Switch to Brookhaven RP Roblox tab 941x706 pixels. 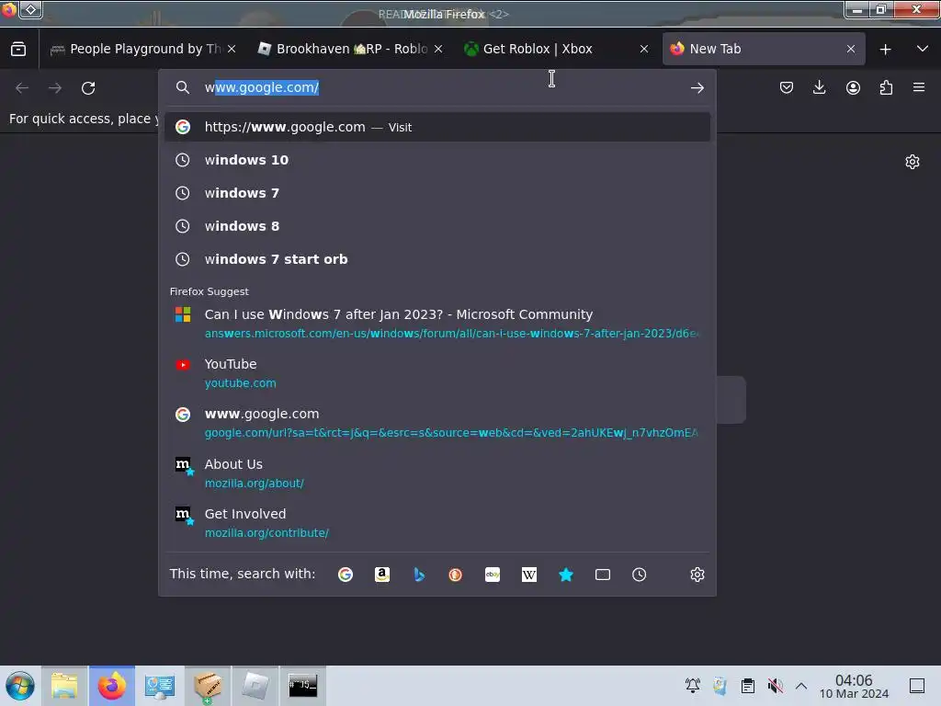[350, 49]
